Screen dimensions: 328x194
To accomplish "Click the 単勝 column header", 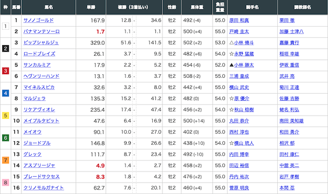I will 91,7.
